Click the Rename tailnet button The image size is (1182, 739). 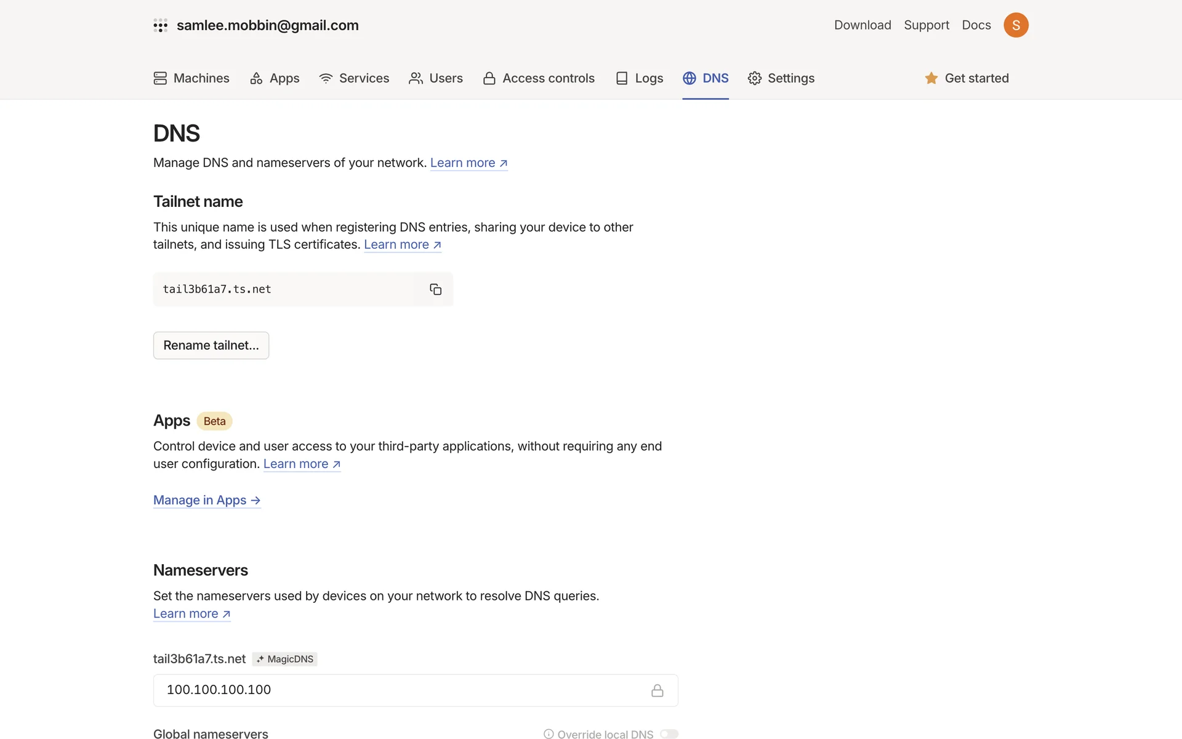(211, 345)
